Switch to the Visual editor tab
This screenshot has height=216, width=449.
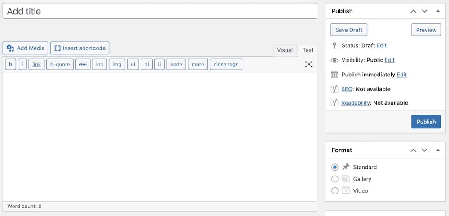point(285,50)
